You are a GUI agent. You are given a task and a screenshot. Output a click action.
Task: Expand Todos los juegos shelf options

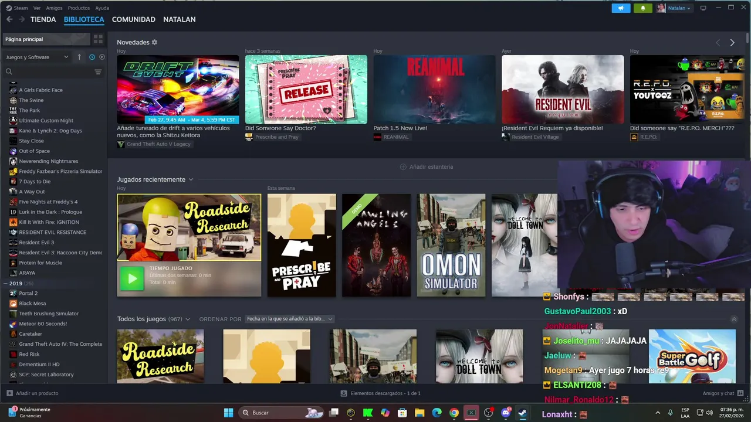(188, 319)
